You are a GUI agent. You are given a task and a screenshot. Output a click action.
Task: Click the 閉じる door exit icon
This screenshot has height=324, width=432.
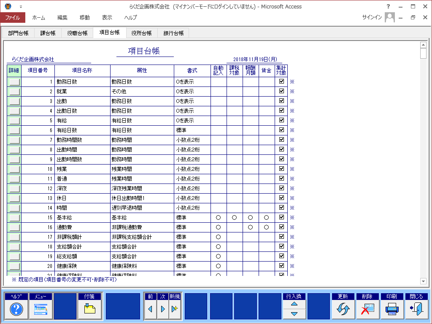click(x=416, y=309)
